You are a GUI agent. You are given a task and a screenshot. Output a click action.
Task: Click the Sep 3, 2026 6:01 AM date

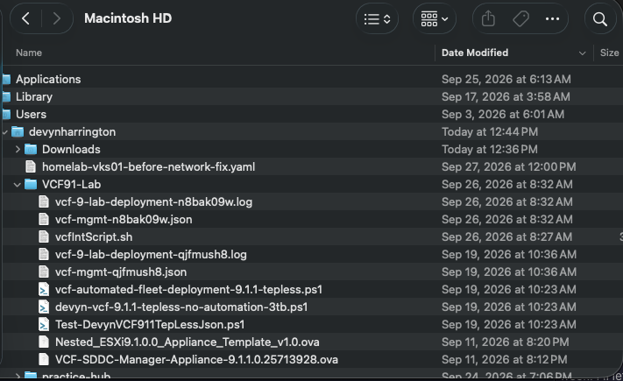pos(503,115)
